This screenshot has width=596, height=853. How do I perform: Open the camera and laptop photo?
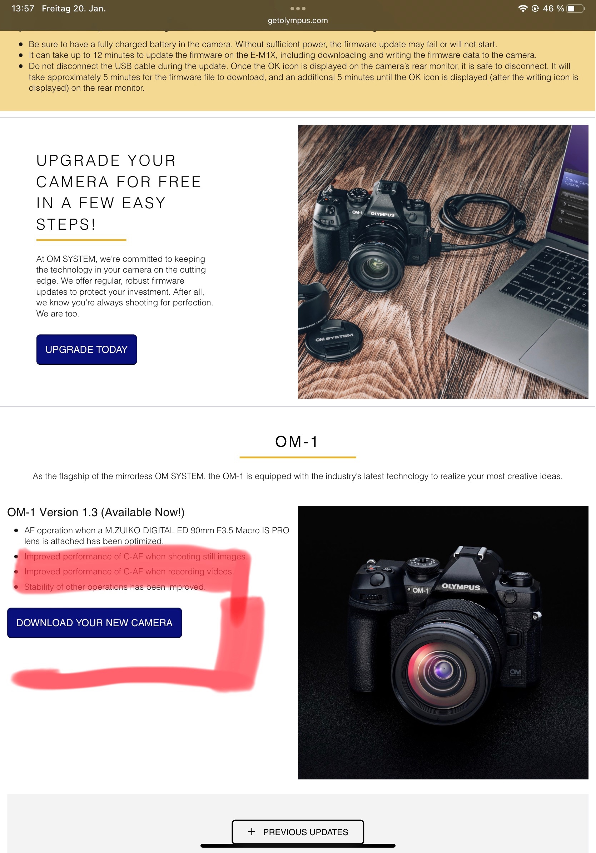pyautogui.click(x=443, y=262)
